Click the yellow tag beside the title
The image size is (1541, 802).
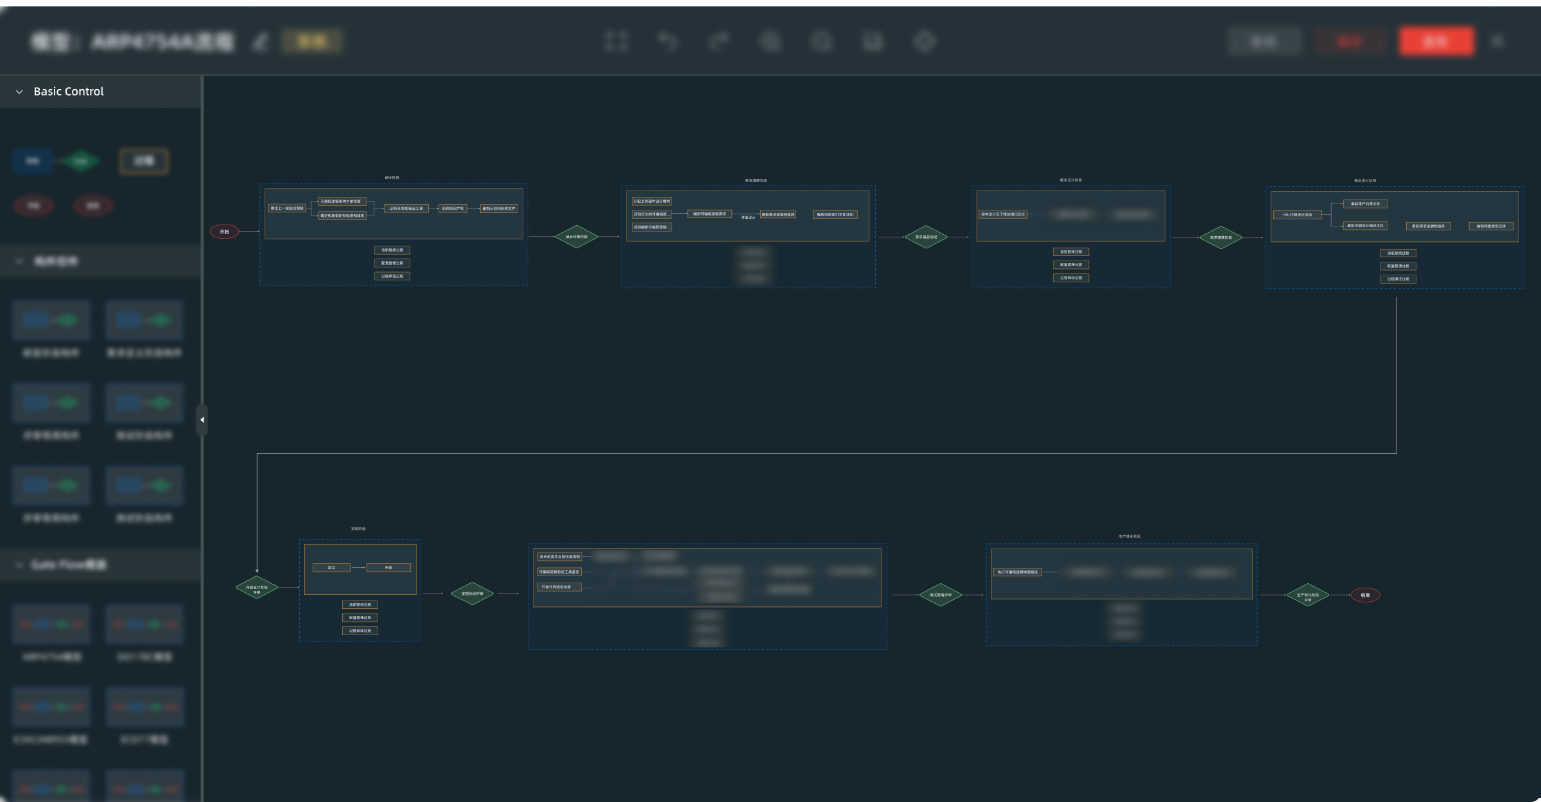[x=312, y=42]
